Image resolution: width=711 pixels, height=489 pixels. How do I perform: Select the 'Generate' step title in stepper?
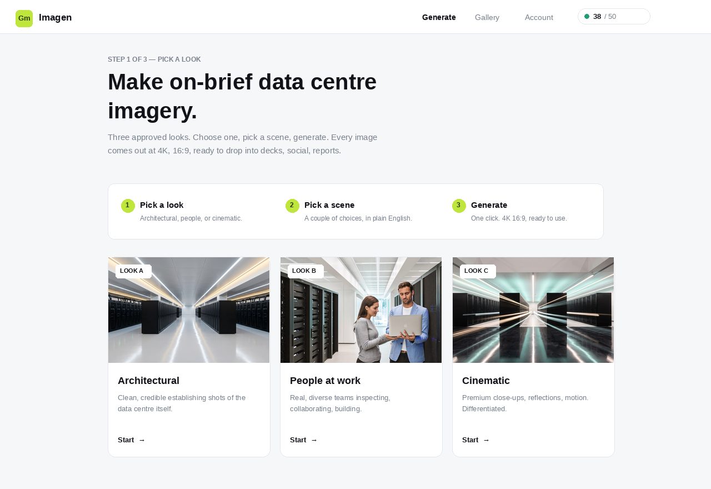(x=489, y=205)
